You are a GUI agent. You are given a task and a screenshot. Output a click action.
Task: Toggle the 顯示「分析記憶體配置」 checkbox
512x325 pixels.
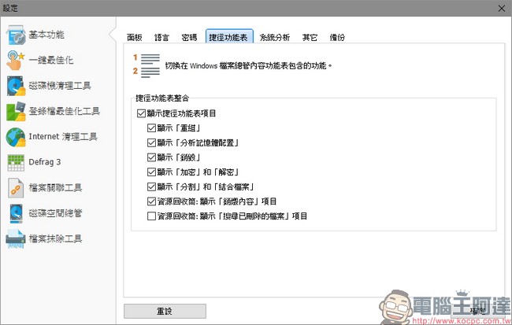[152, 142]
